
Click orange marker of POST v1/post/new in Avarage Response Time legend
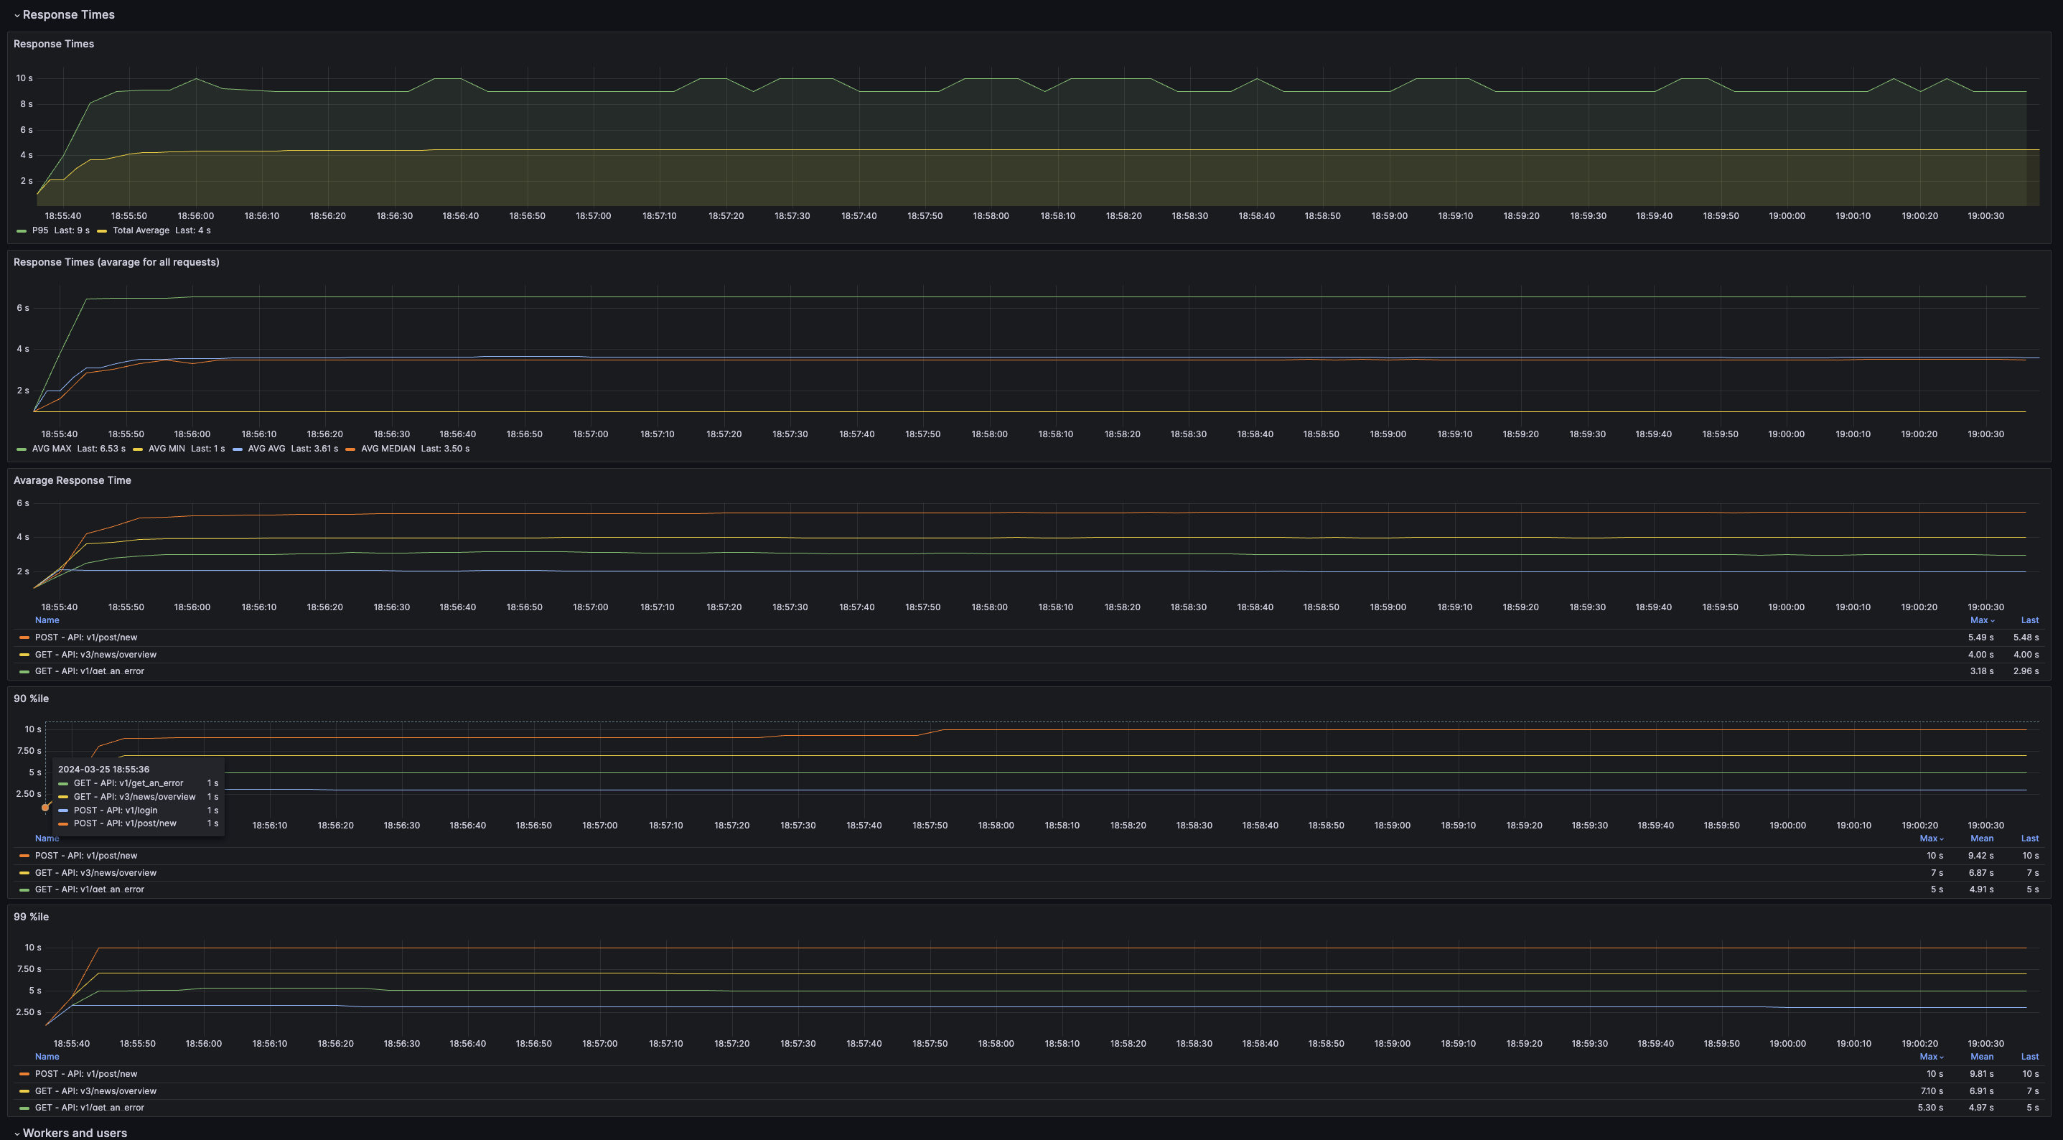coord(24,637)
